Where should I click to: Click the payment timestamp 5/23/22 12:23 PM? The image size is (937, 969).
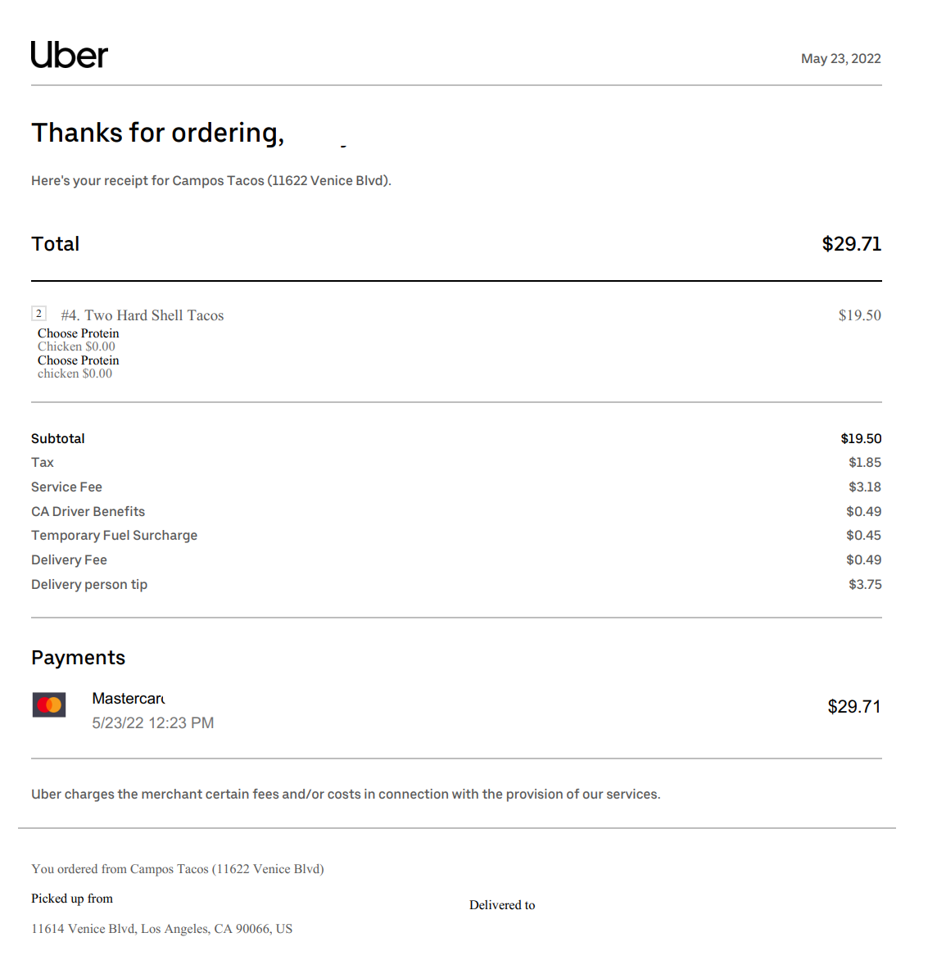pyautogui.click(x=153, y=723)
